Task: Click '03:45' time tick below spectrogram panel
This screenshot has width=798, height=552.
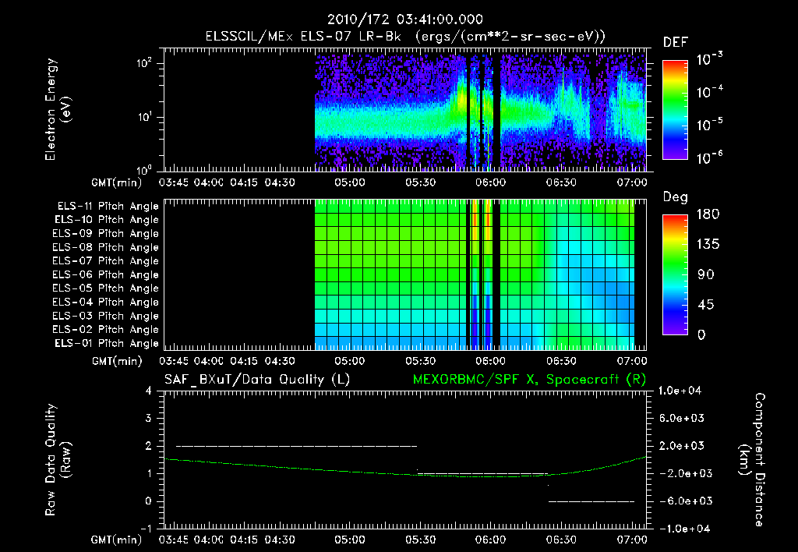Action: (174, 182)
